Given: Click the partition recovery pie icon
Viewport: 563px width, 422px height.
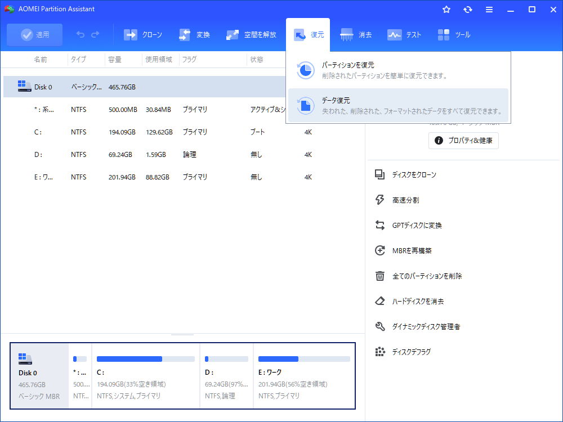Looking at the screenshot, I should 305,70.
